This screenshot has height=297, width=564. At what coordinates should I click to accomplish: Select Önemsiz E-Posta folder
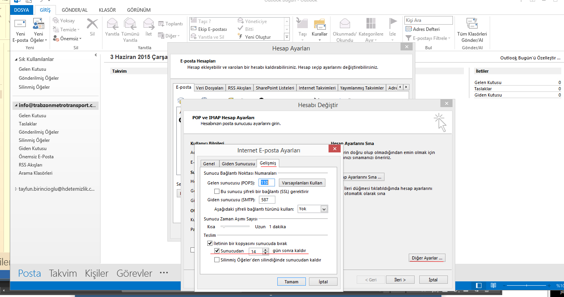(x=36, y=157)
